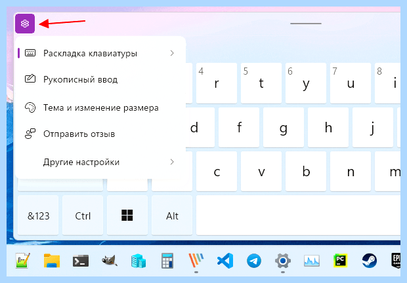Tap the u key on touch keyboard
This screenshot has width=407, height=283.
pos(351,83)
